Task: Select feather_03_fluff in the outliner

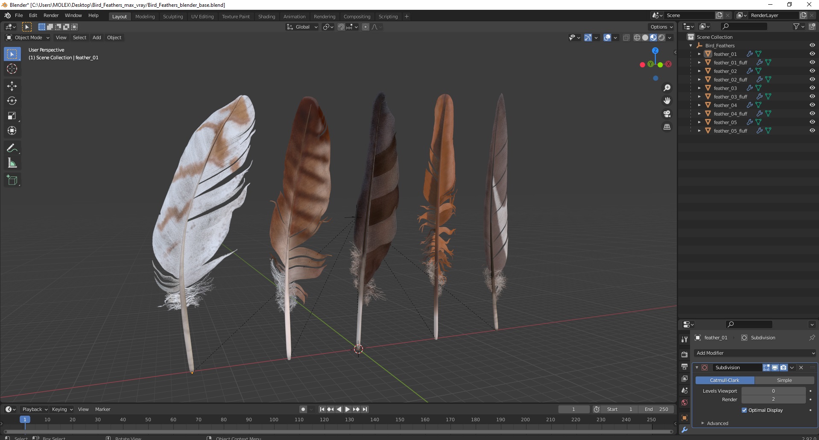Action: coord(730,97)
